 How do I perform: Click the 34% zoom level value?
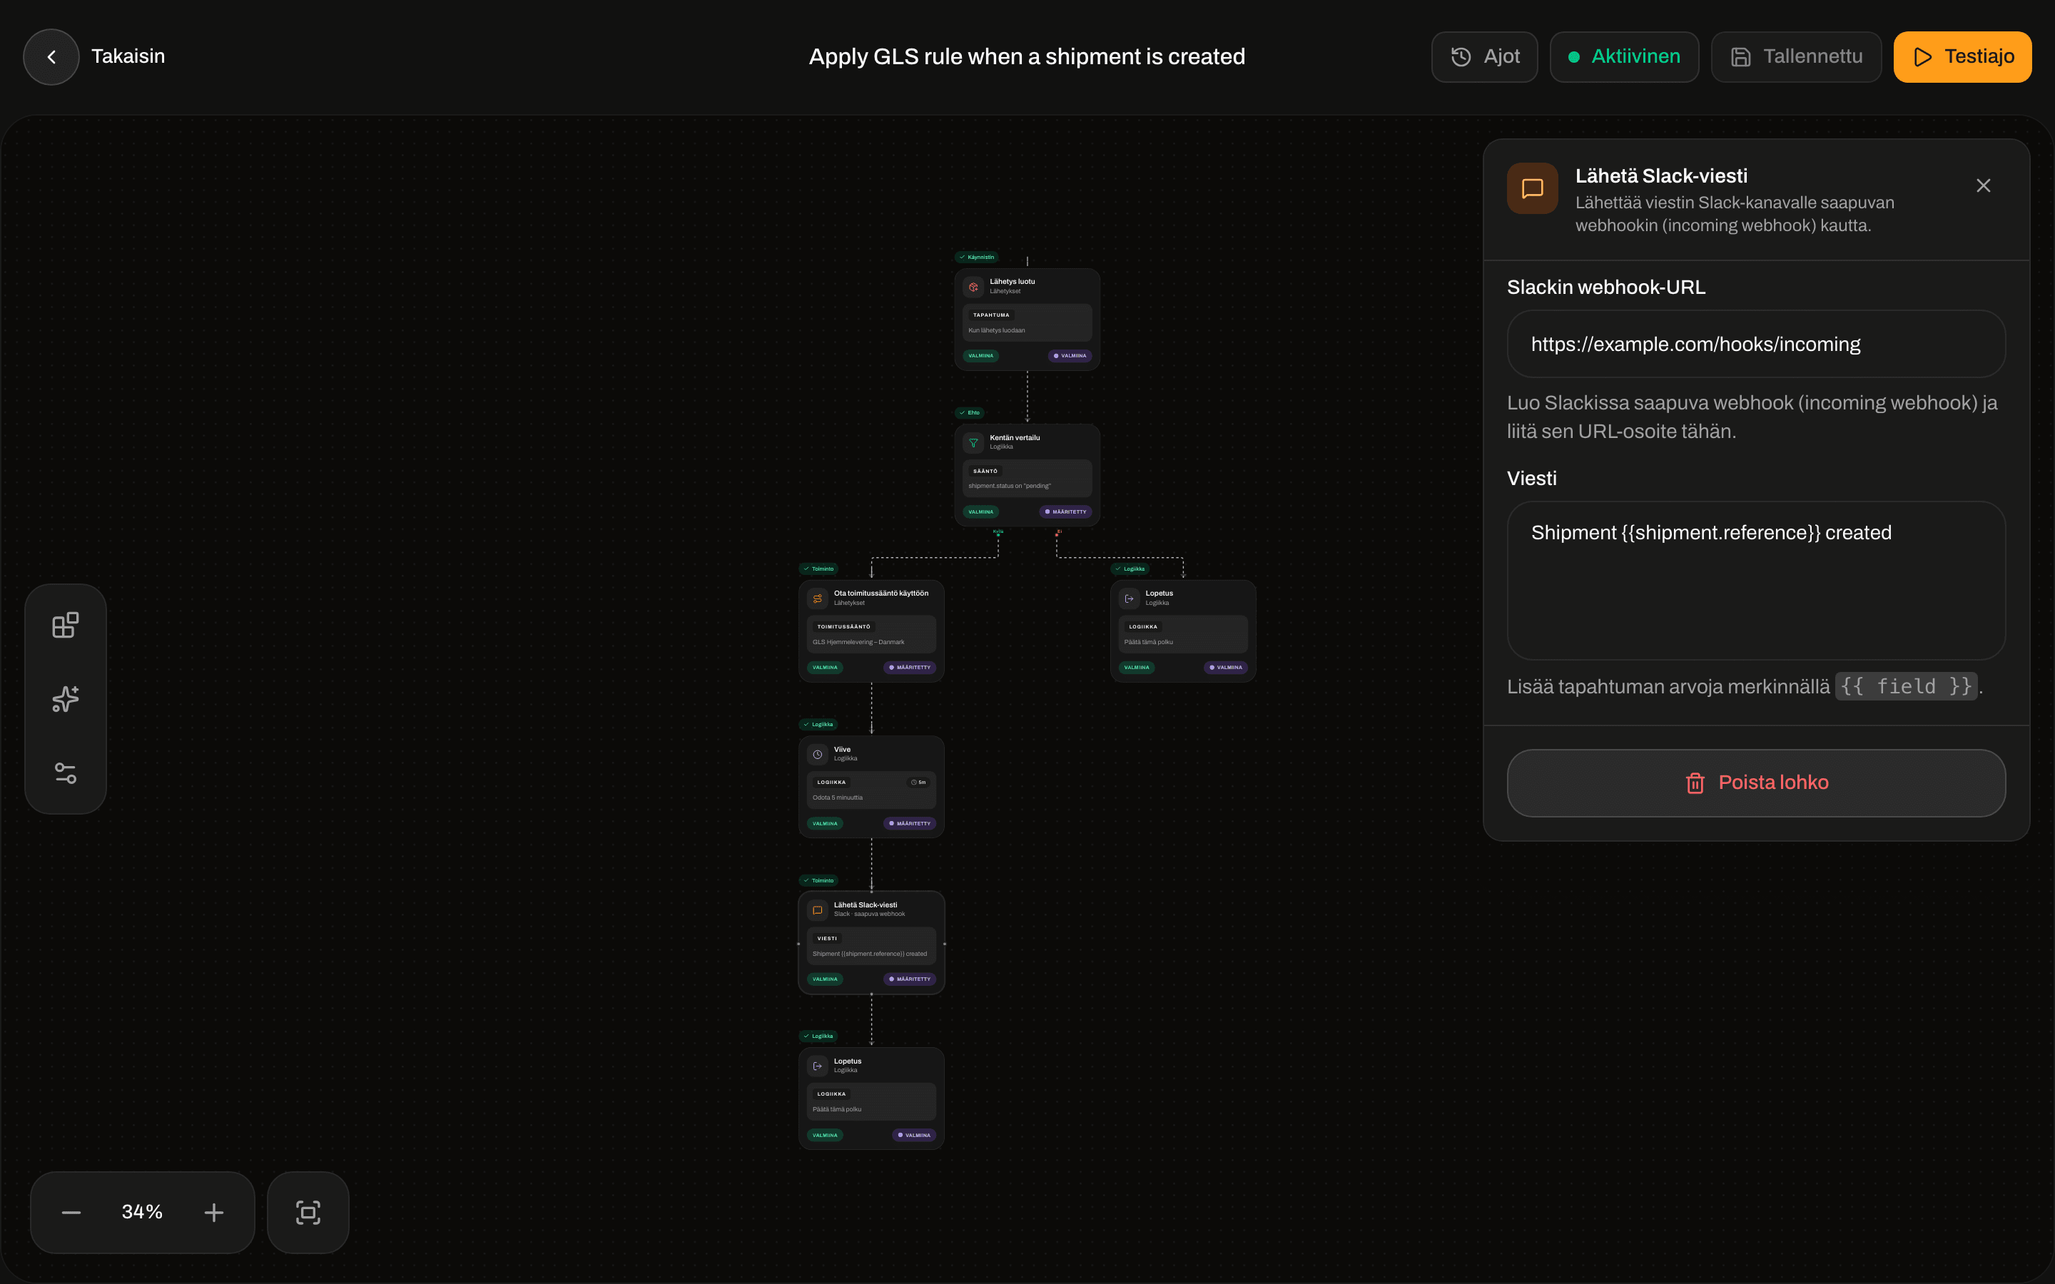pos(142,1212)
